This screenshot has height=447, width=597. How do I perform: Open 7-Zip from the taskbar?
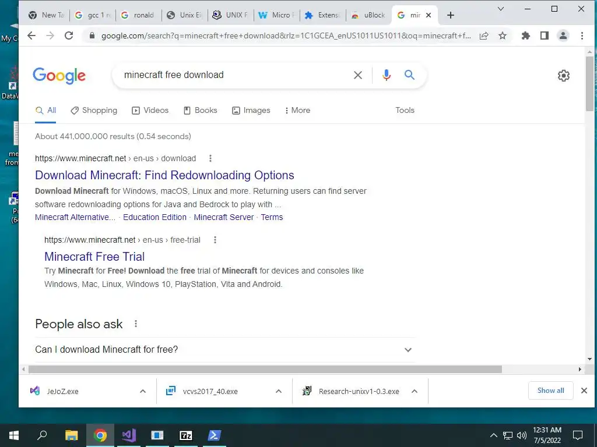(186, 435)
